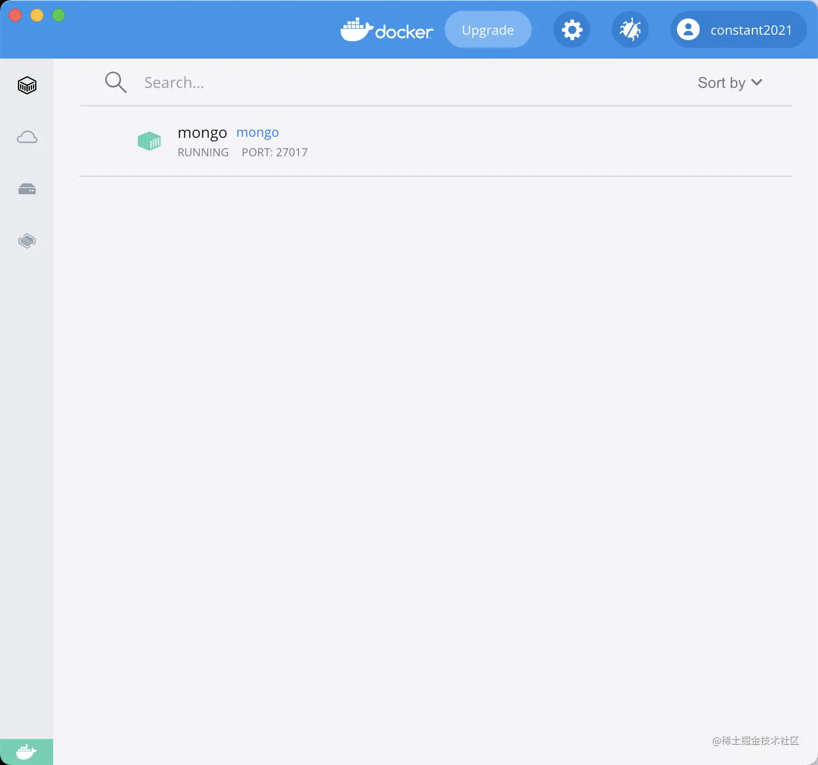Click the Upgrade button

tap(488, 29)
